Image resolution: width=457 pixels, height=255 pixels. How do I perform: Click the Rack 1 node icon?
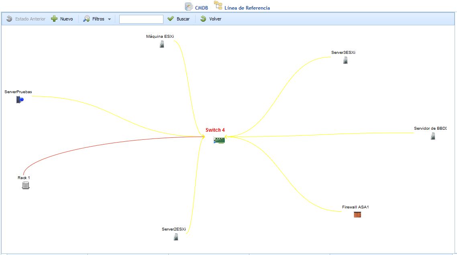click(x=26, y=185)
